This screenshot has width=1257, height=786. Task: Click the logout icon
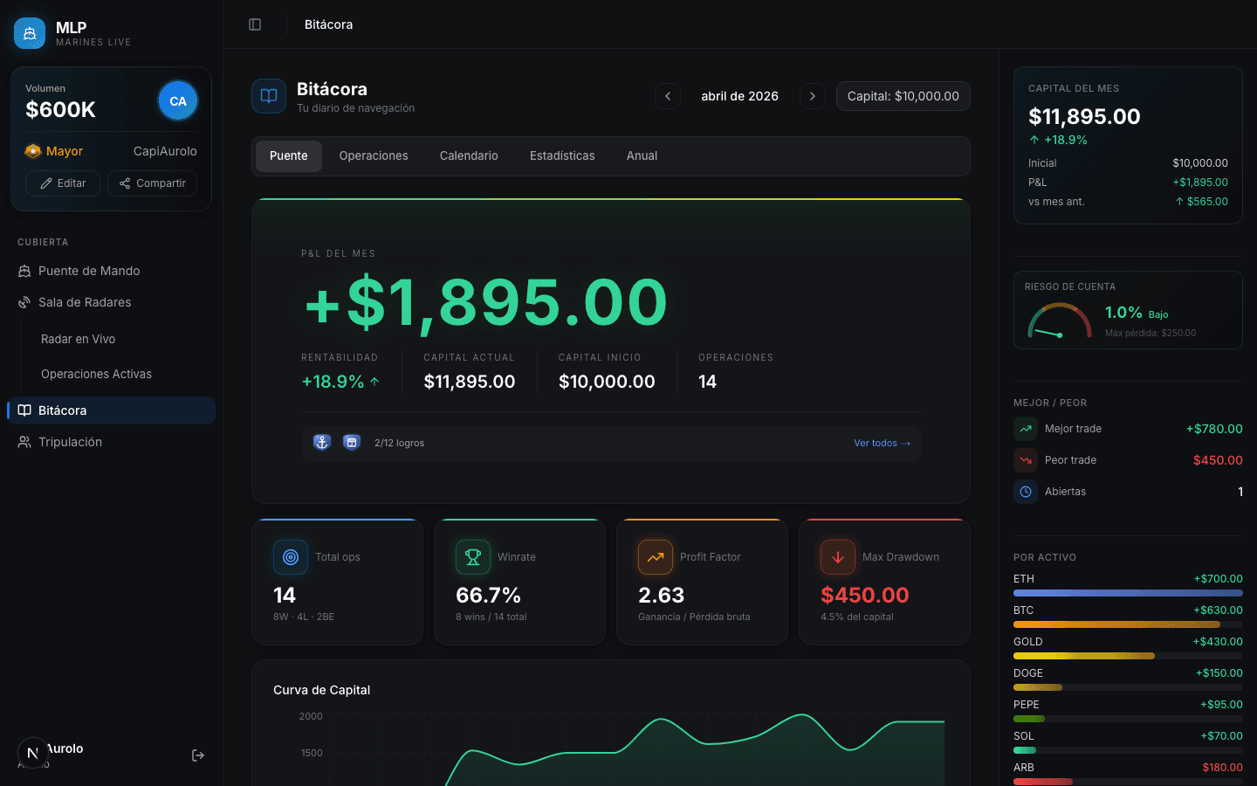click(x=198, y=755)
